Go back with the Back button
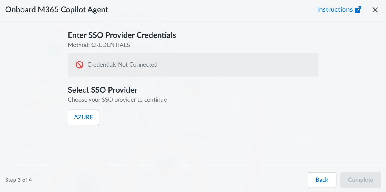Image resolution: width=386 pixels, height=192 pixels. [322, 180]
